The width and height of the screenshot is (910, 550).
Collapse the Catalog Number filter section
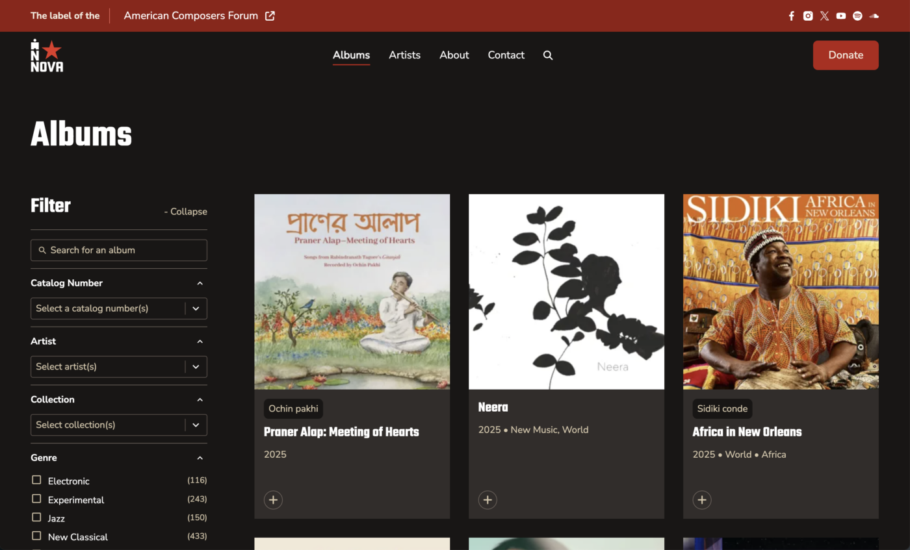point(200,283)
